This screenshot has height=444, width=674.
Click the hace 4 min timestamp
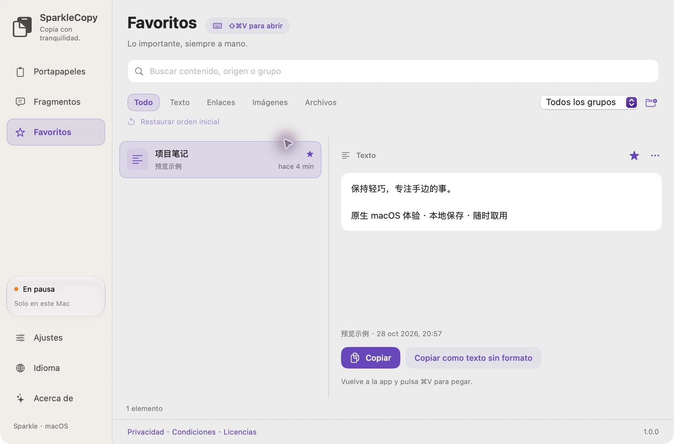coord(296,166)
